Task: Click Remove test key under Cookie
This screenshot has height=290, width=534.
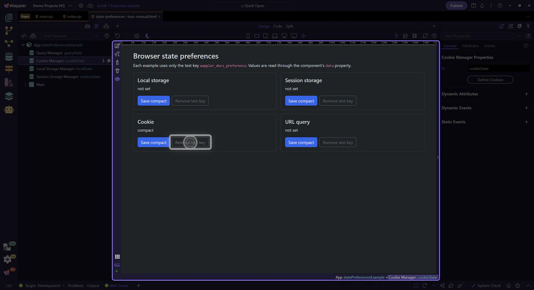Action: click(190, 142)
